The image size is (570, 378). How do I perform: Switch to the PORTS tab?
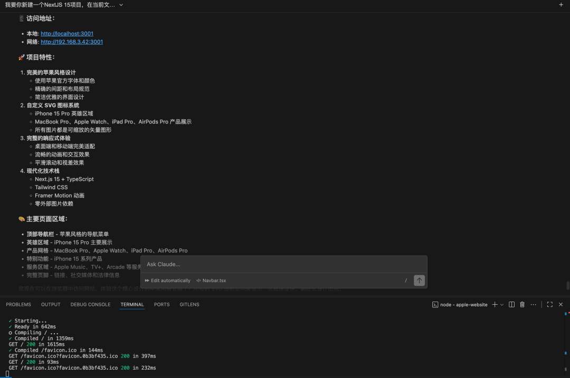coord(162,304)
